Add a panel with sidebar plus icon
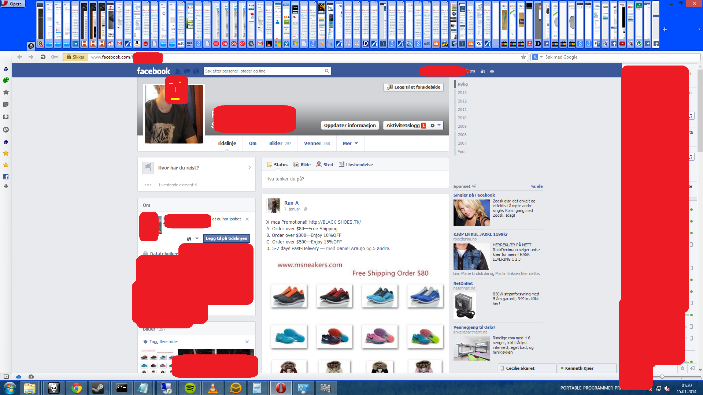Image resolution: width=703 pixels, height=395 pixels. pyautogui.click(x=6, y=186)
